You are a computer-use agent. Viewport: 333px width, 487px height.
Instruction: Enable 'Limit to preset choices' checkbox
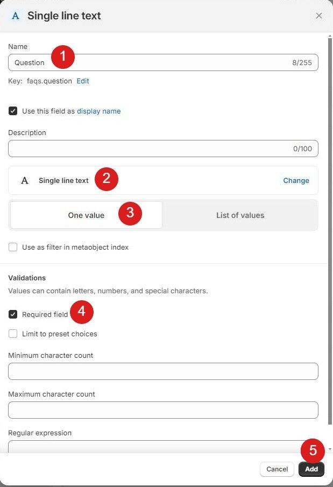(13, 334)
